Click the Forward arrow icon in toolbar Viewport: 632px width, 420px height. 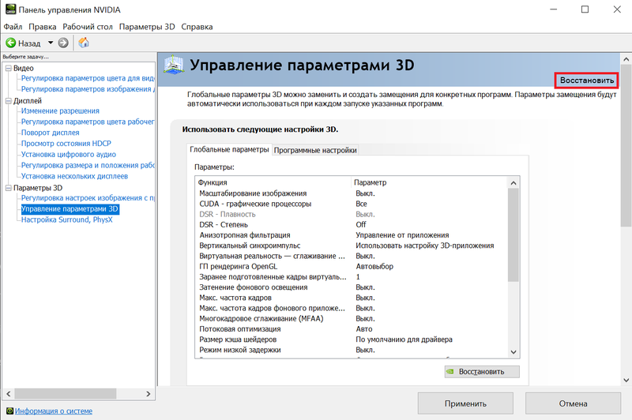(63, 43)
